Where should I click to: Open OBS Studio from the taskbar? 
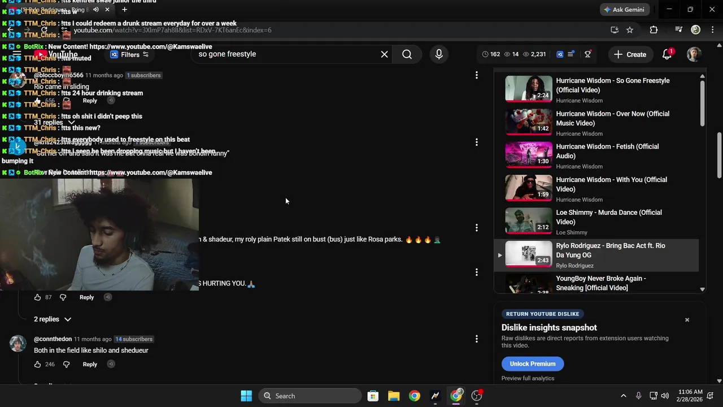point(477,396)
